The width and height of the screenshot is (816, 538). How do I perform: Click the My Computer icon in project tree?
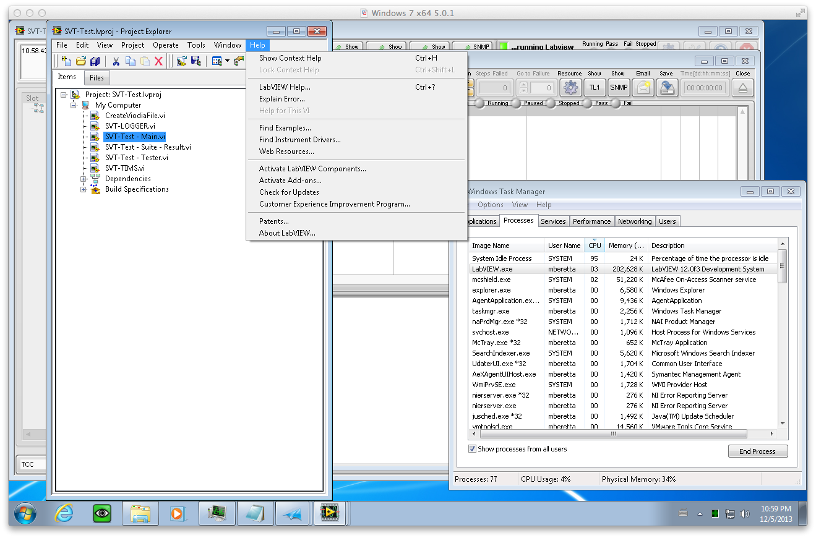[x=85, y=105]
